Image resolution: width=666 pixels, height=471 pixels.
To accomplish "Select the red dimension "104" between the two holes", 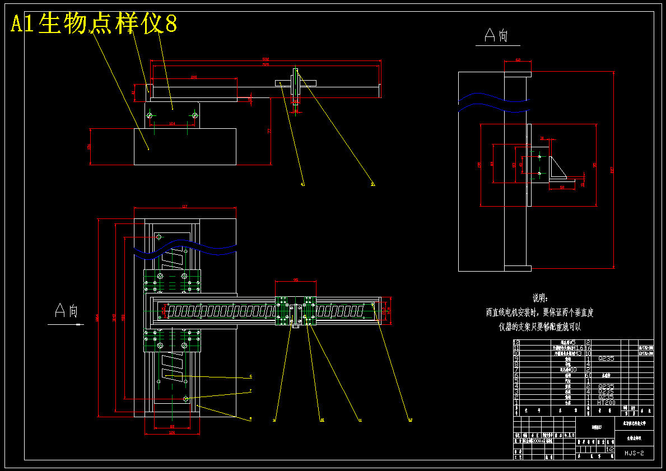I will point(172,123).
